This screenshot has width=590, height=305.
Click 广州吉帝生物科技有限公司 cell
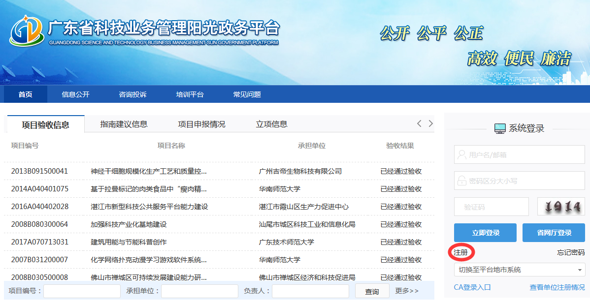[300, 172]
